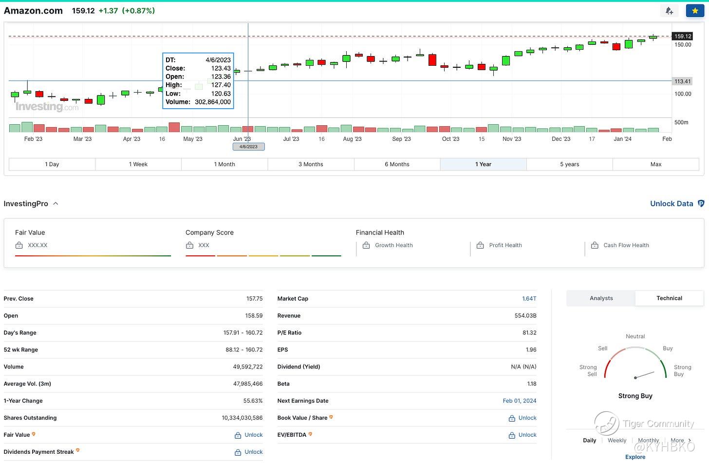Image resolution: width=709 pixels, height=463 pixels.
Task: Click the Fair Value lock icon
Action: [19, 245]
